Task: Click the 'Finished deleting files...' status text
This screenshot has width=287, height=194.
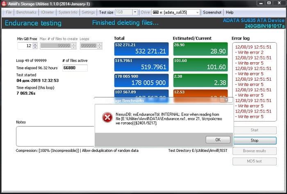Action: (125, 23)
